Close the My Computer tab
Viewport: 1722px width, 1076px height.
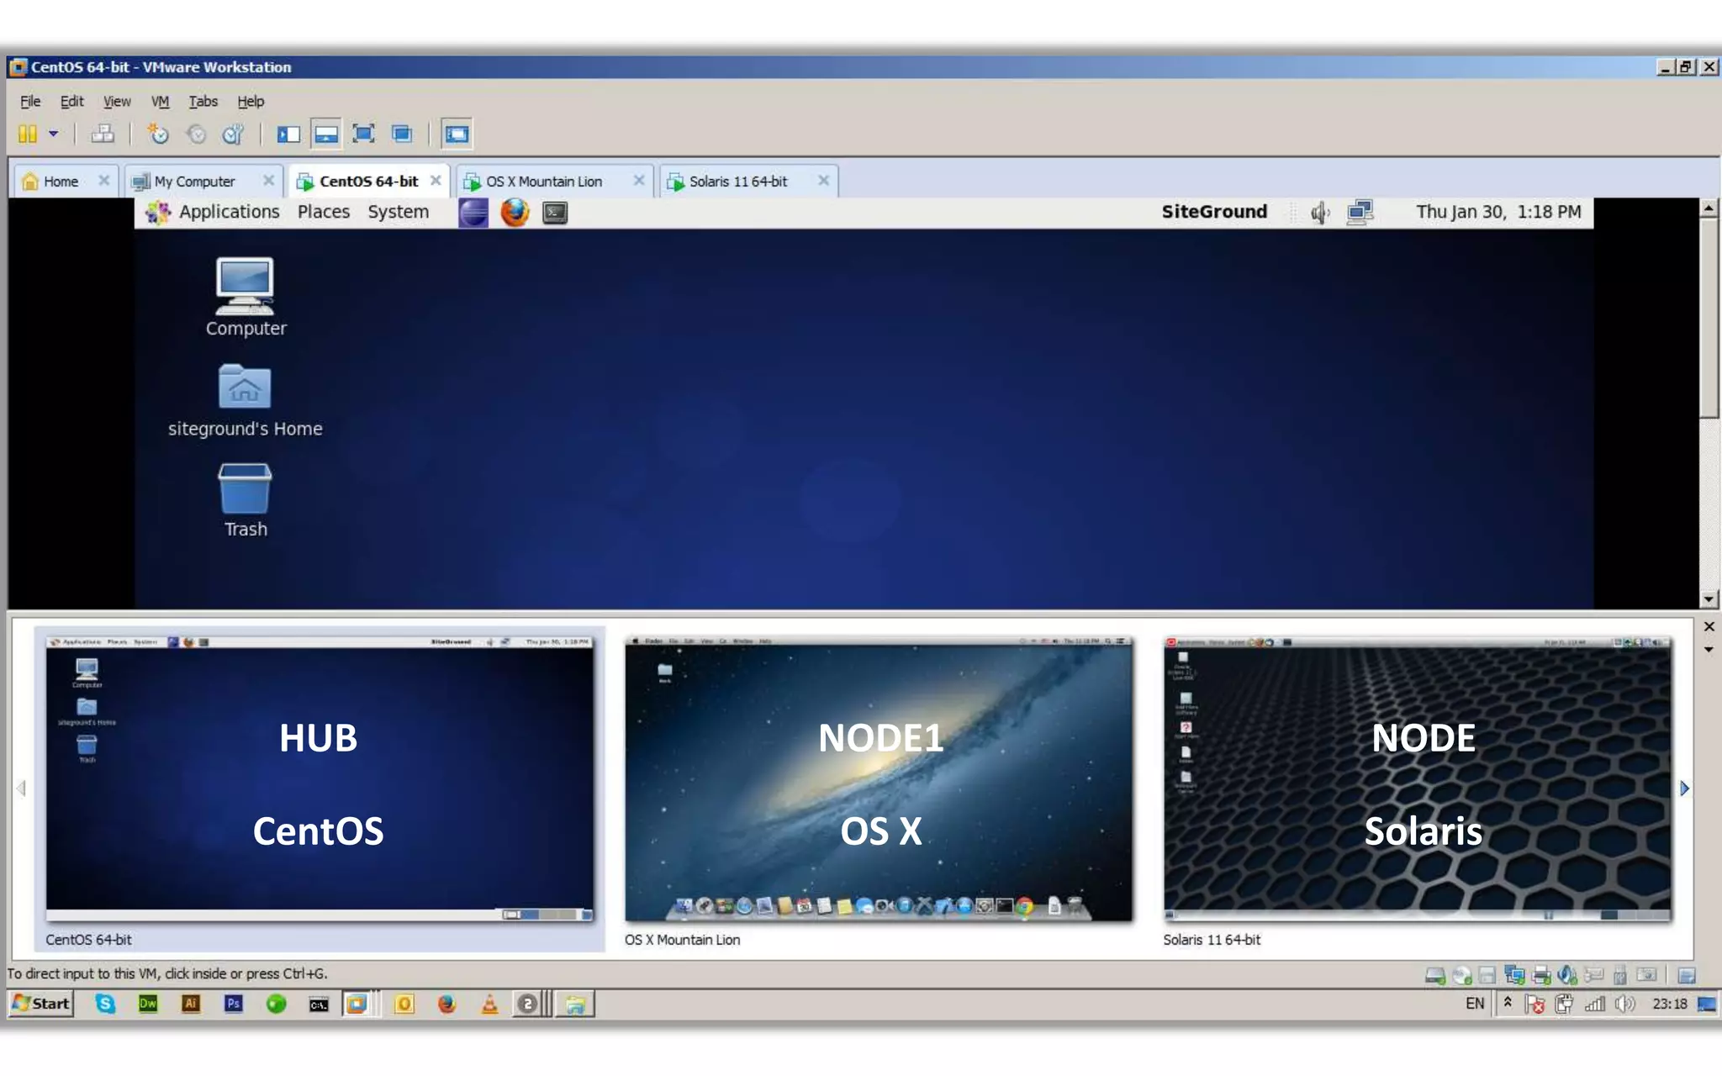[268, 180]
